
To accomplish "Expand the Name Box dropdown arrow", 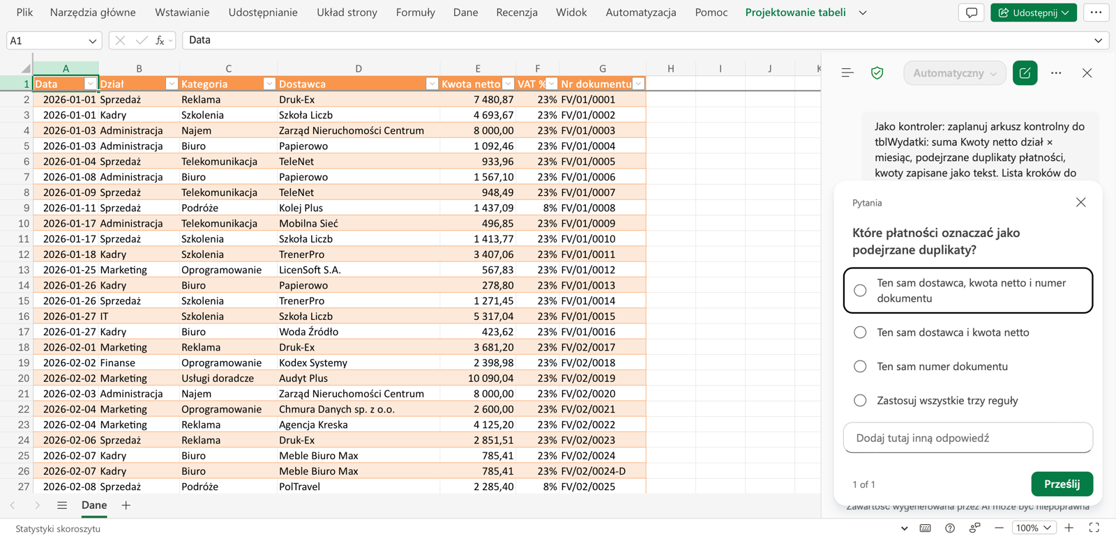I will [92, 41].
